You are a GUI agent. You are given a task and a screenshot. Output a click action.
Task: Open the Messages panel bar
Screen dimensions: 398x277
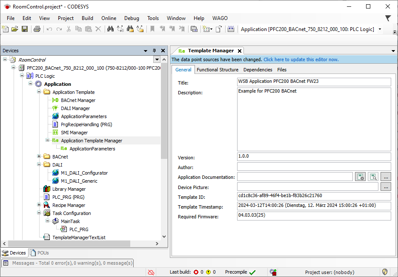68,263
